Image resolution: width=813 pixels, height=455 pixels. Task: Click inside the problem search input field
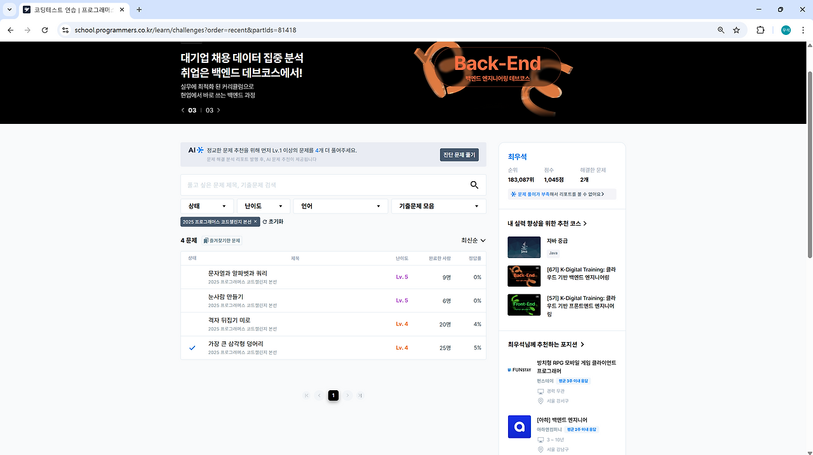pyautogui.click(x=318, y=184)
